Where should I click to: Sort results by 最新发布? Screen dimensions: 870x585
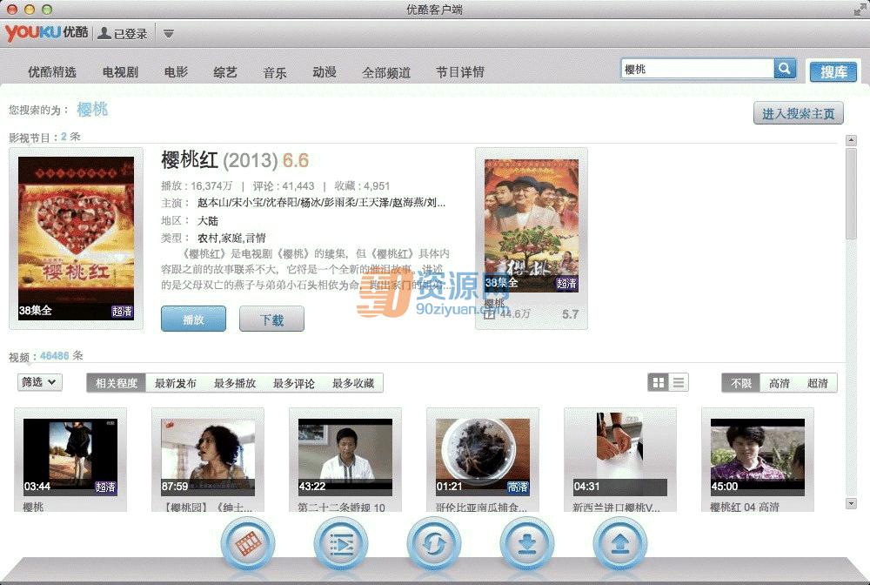176,383
